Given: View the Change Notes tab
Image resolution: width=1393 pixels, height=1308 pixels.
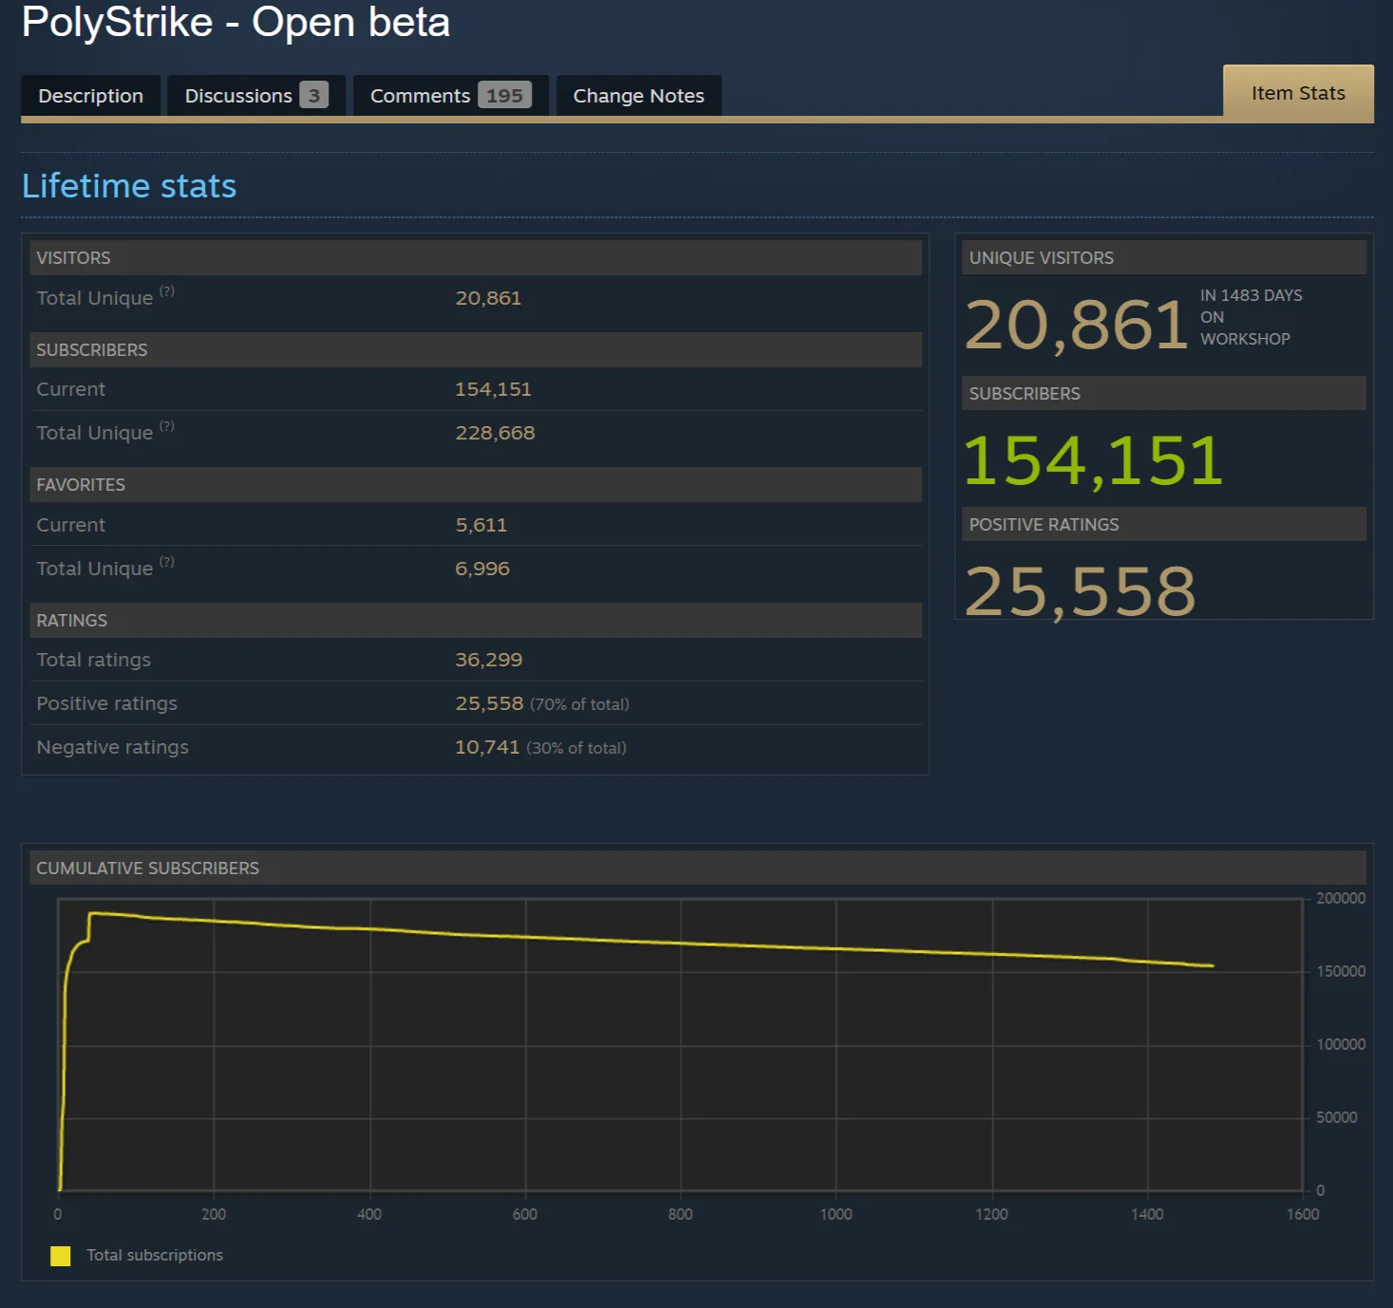Looking at the screenshot, I should point(639,96).
